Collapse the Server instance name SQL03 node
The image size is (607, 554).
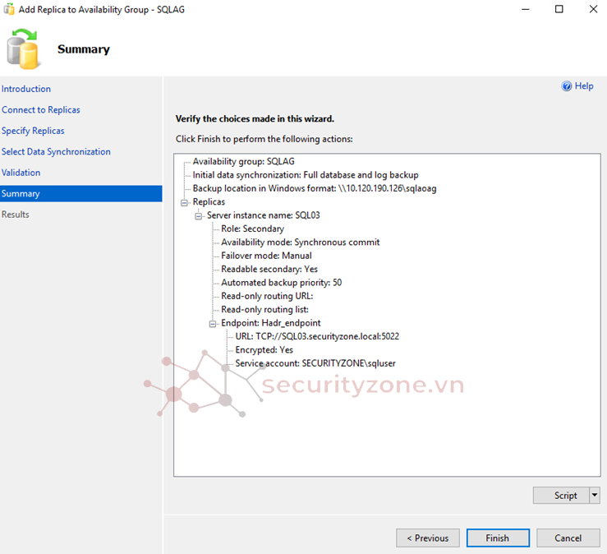198,215
